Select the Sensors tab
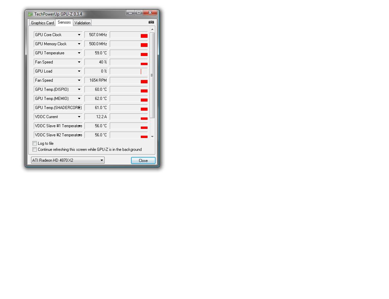 (x=64, y=22)
